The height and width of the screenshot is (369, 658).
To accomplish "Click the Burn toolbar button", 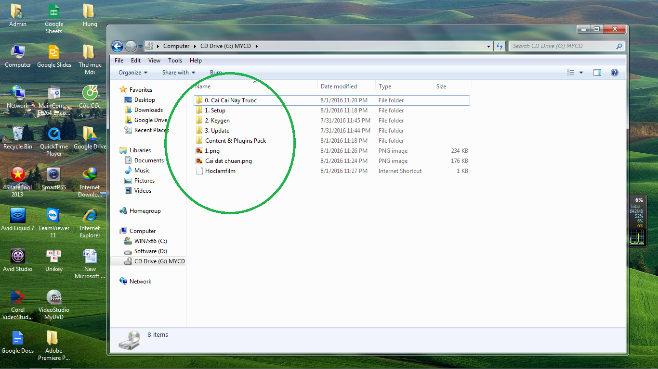I will [x=216, y=73].
